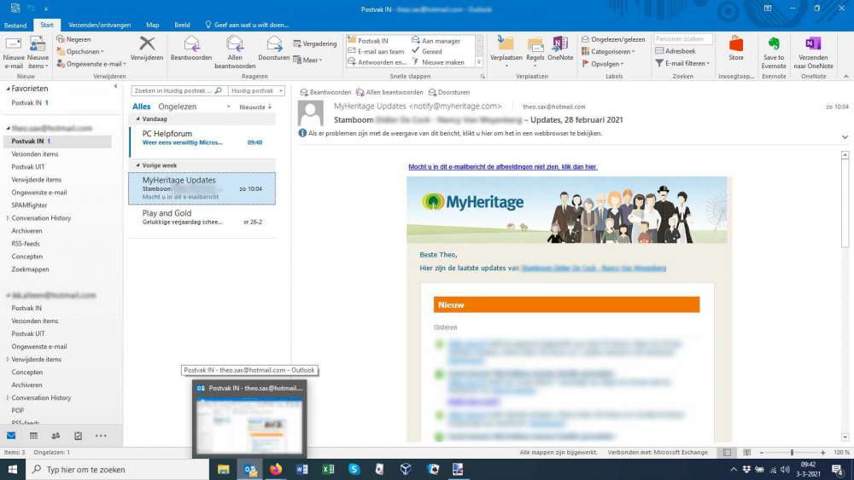This screenshot has width=854, height=480.
Task: Click Allen beantwoorden in reading pane
Action: tap(389, 92)
